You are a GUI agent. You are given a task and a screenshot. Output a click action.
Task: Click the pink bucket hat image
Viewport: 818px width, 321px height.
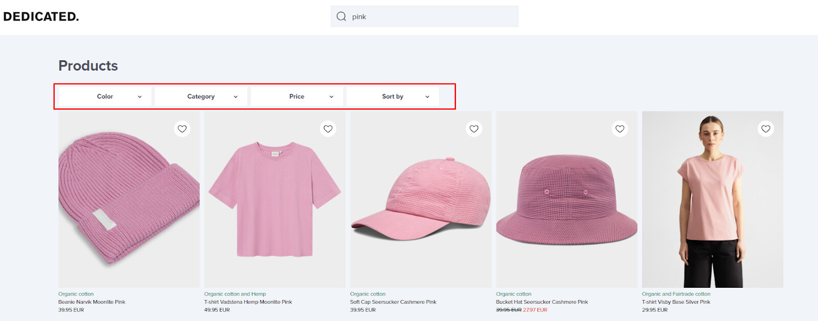click(x=566, y=199)
